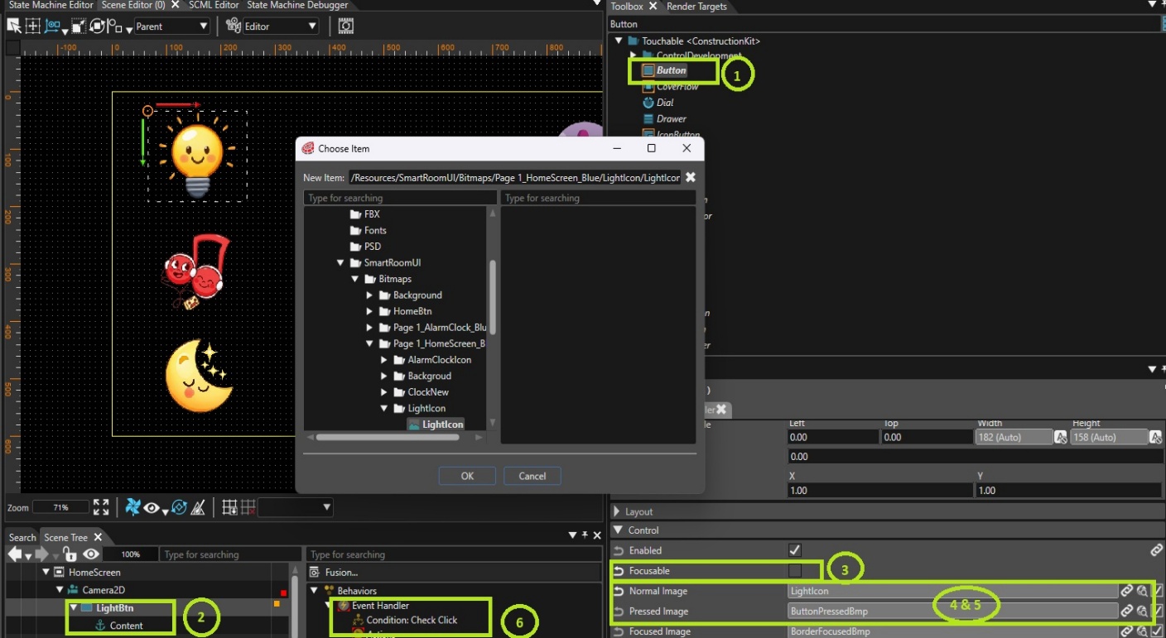Toggle the eye visibility icon in Scene Tree toolbar
The image size is (1166, 638).
coord(91,554)
